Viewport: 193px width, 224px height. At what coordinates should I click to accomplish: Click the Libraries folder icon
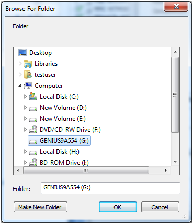coord(28,64)
